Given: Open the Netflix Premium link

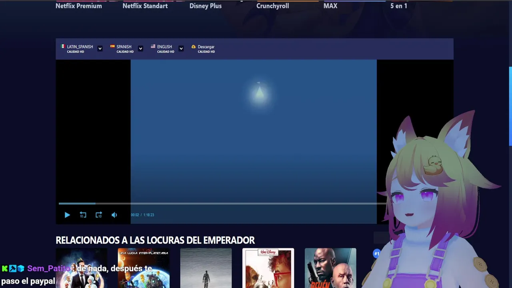Looking at the screenshot, I should point(79,6).
